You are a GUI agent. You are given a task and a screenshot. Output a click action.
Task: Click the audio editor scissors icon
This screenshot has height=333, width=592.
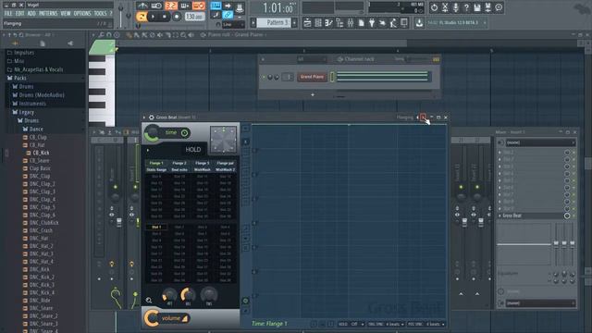pos(445,7)
